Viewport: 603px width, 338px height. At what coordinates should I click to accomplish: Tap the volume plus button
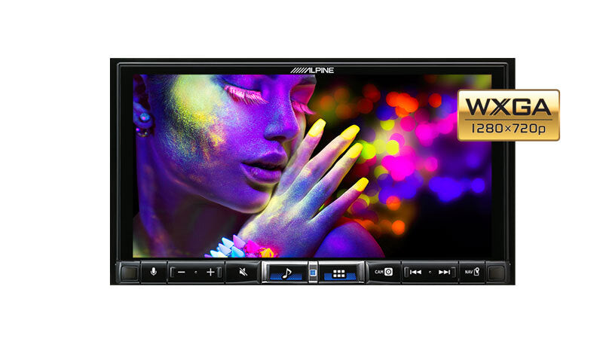[210, 272]
